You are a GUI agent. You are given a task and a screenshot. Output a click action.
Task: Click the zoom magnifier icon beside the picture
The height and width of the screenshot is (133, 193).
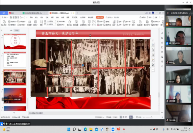(153, 50)
